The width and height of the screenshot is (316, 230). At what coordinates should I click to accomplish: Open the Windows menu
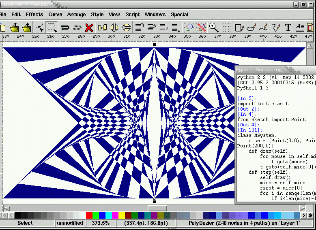(x=155, y=15)
